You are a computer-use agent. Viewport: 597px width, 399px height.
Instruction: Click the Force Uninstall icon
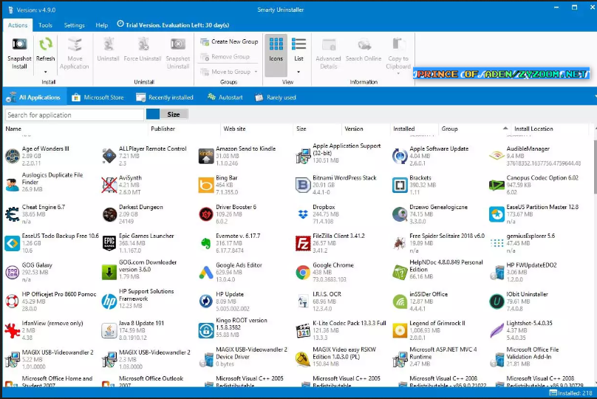click(x=143, y=44)
